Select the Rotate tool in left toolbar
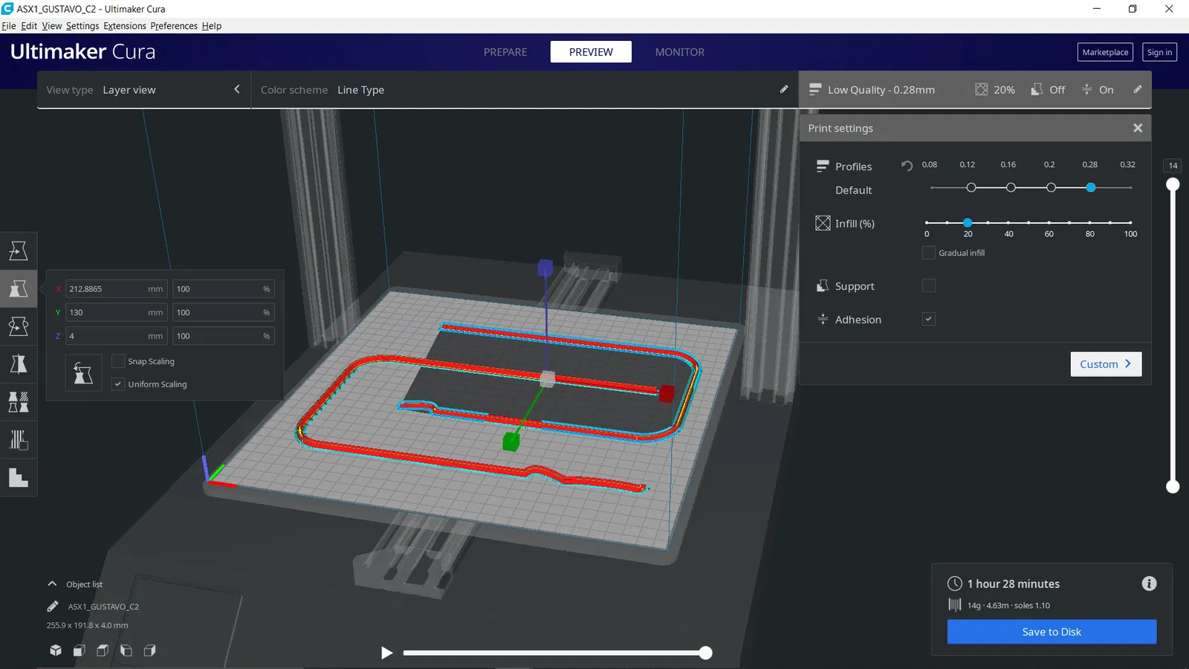Screen dimensions: 1189x669 (19, 326)
